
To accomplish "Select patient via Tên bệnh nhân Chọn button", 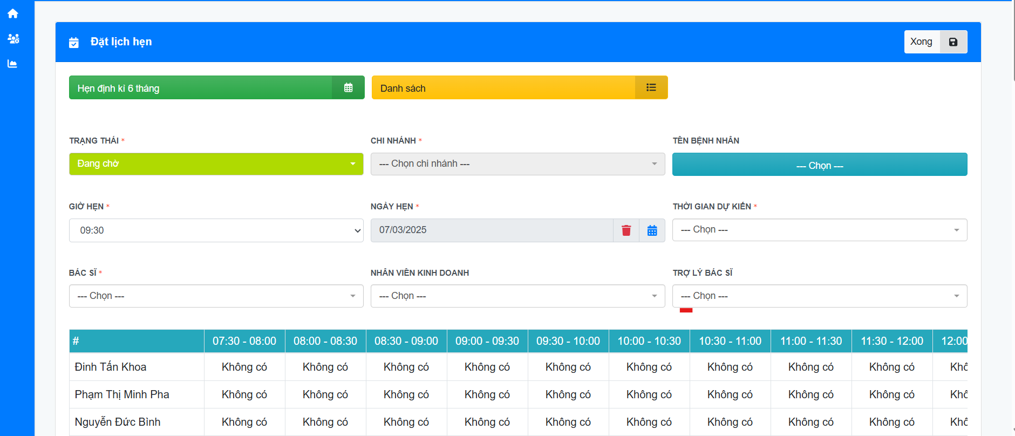I will point(819,165).
